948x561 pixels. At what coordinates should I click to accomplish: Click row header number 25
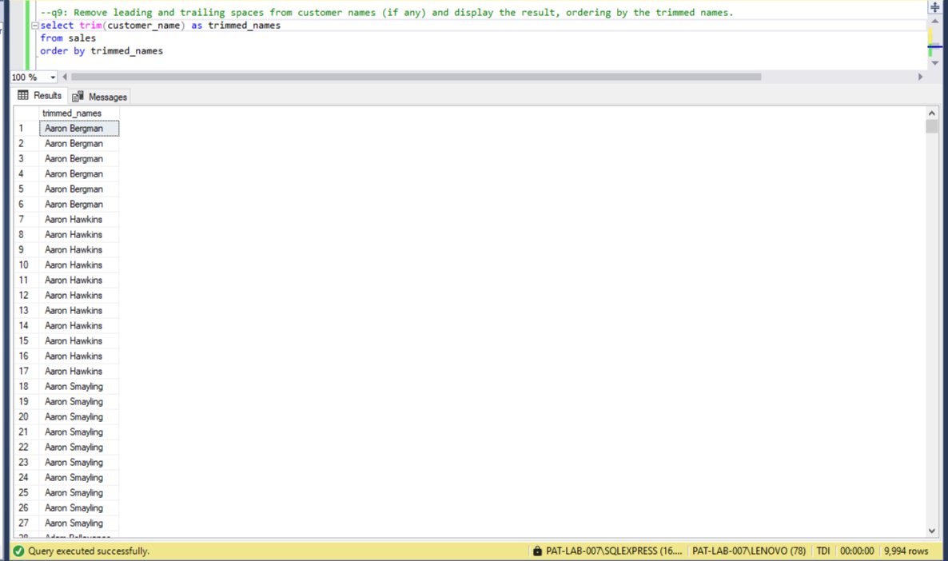coord(26,493)
